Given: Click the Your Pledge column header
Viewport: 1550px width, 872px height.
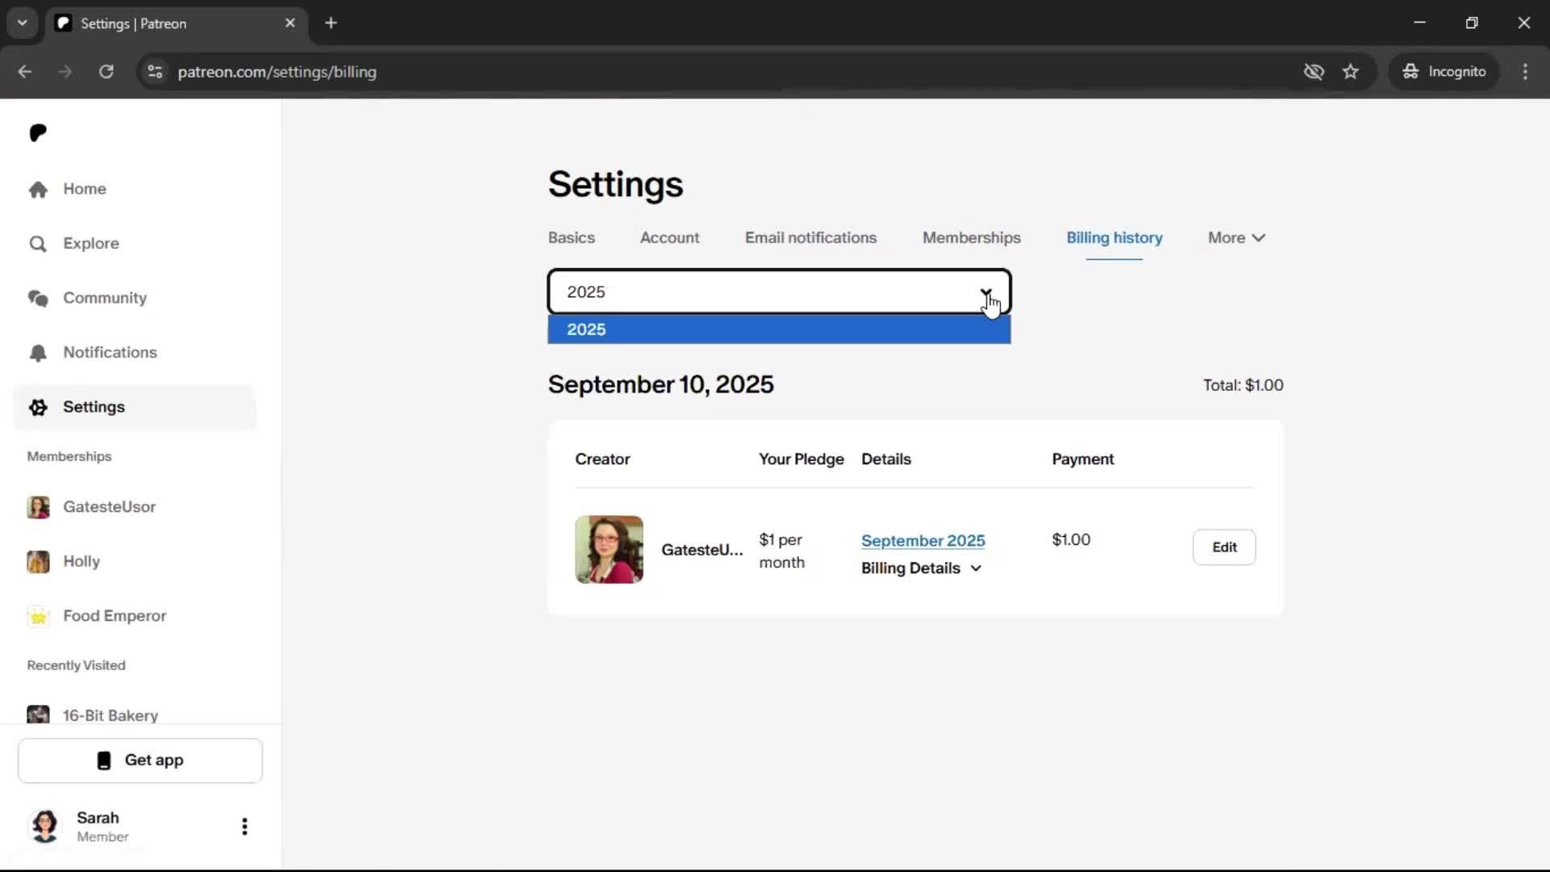Looking at the screenshot, I should 801,459.
